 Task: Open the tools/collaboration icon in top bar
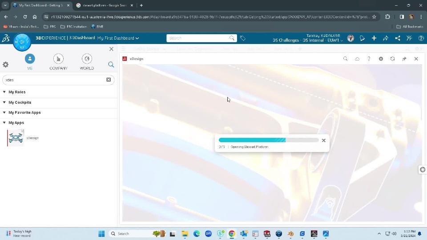[409, 38]
